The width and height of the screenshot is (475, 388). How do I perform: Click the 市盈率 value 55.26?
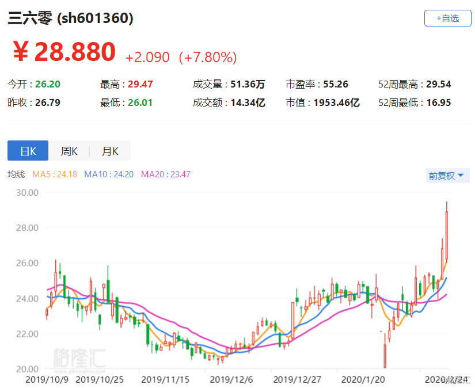(x=336, y=84)
